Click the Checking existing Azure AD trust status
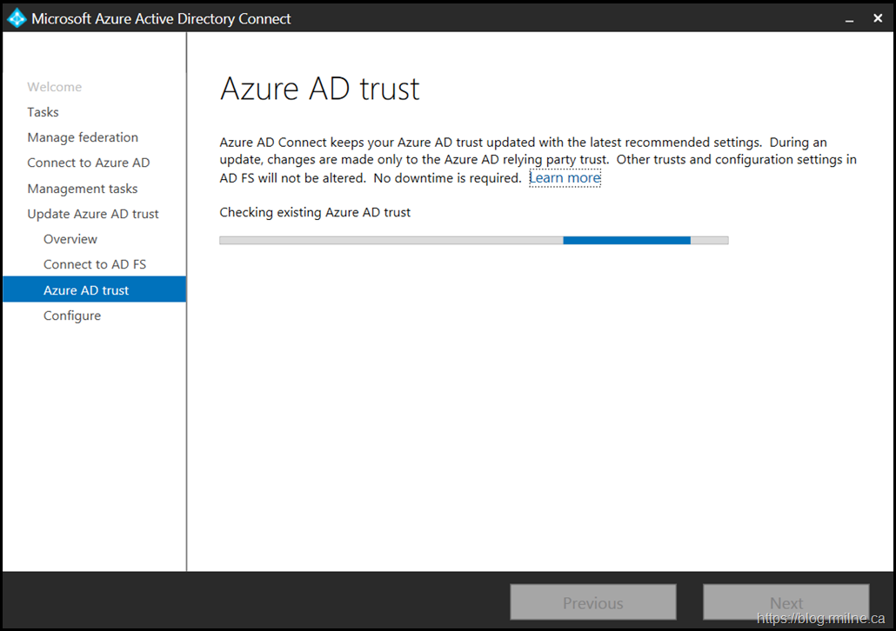The width and height of the screenshot is (896, 631). [x=315, y=212]
